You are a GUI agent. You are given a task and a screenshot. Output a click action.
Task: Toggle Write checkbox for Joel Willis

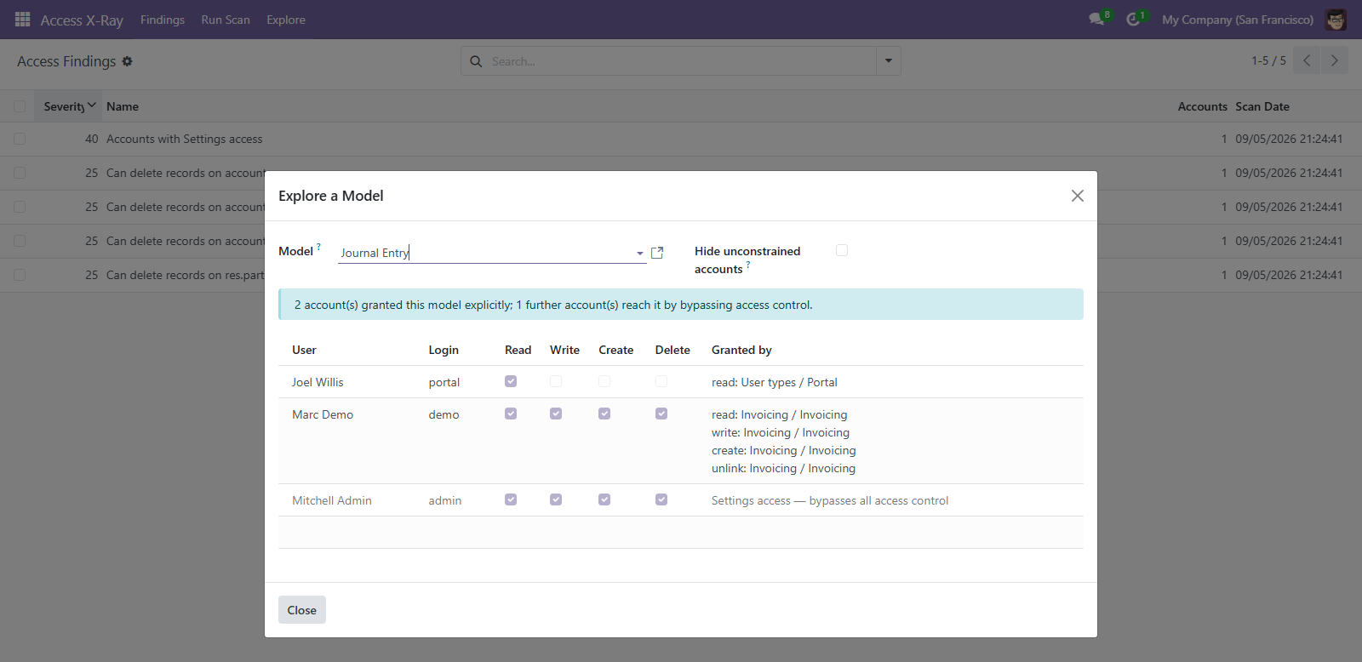[x=556, y=381]
